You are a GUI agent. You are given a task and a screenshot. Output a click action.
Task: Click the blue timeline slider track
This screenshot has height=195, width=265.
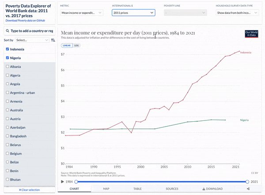[x=162, y=182]
